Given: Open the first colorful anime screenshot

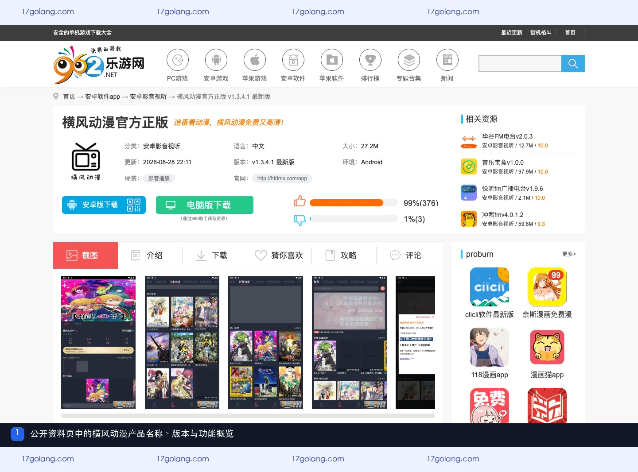Looking at the screenshot, I should point(98,343).
